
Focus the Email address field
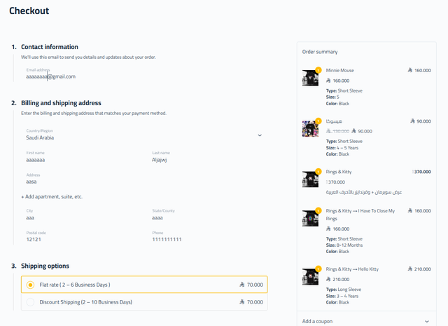pyautogui.click(x=144, y=74)
